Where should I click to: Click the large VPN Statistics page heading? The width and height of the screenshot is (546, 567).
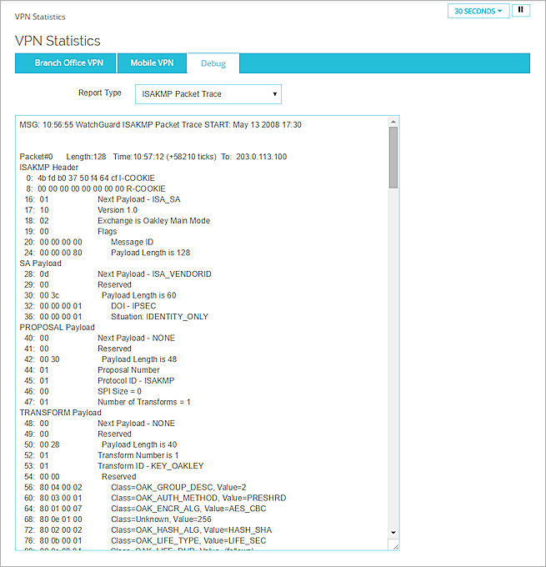coord(58,41)
